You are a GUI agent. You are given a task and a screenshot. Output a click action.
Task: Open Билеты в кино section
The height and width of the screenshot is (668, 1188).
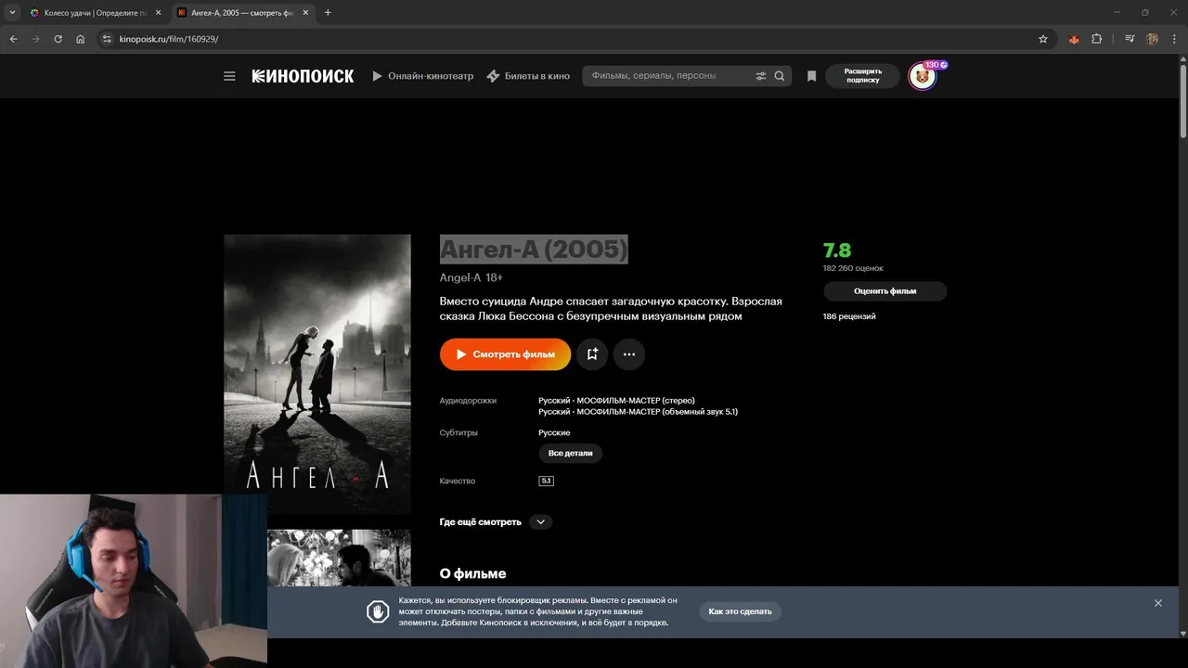528,76
